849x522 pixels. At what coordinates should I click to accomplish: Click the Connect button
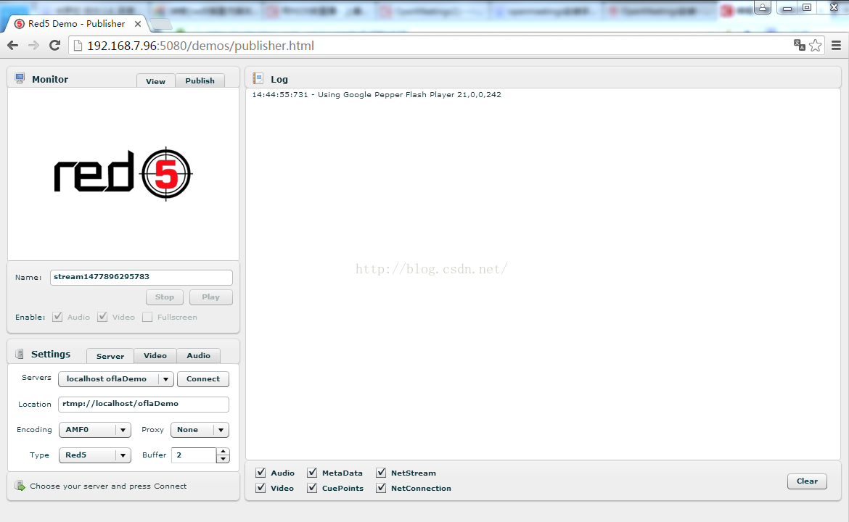[203, 378]
